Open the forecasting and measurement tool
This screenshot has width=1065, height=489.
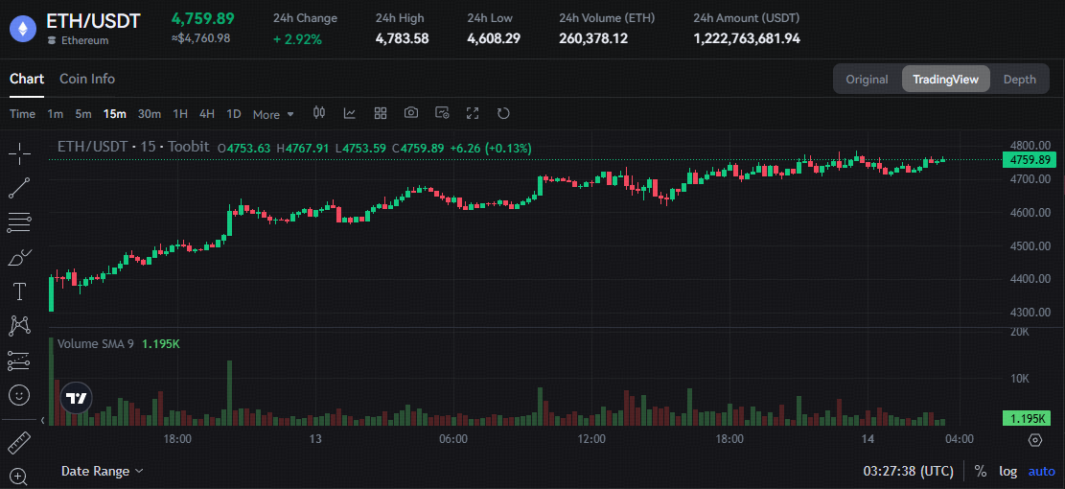[20, 361]
